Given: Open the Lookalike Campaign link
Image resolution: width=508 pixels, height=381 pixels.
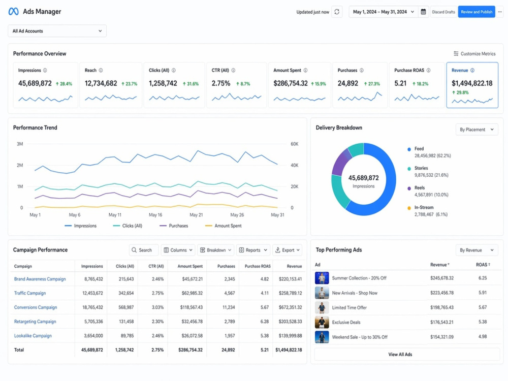Looking at the screenshot, I should (33, 336).
